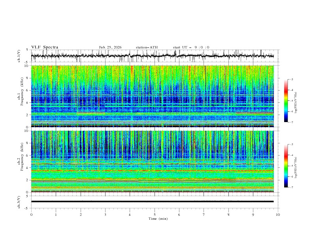Click the ch.1 frequency tick label "8"
The height and width of the screenshot is (241, 313).
(28, 78)
